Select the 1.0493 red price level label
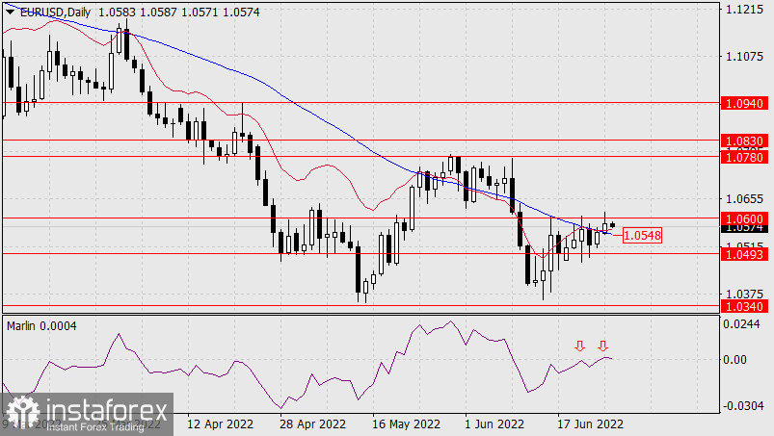The height and width of the screenshot is (436, 774). tap(745, 254)
